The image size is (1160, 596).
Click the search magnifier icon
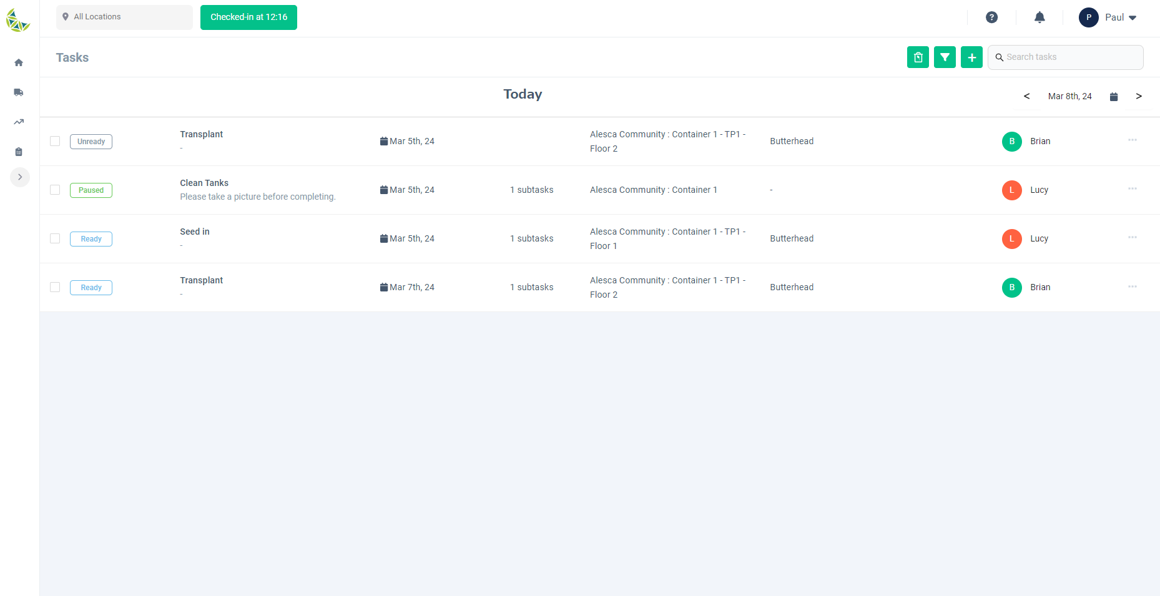click(1000, 57)
